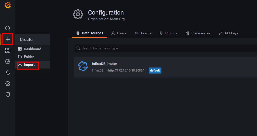Switch to the Users tab

pyautogui.click(x=119, y=33)
